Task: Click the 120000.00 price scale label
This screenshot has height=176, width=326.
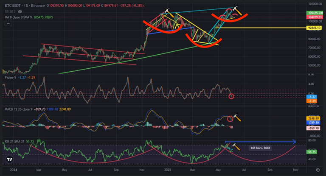Action: (315, 4)
